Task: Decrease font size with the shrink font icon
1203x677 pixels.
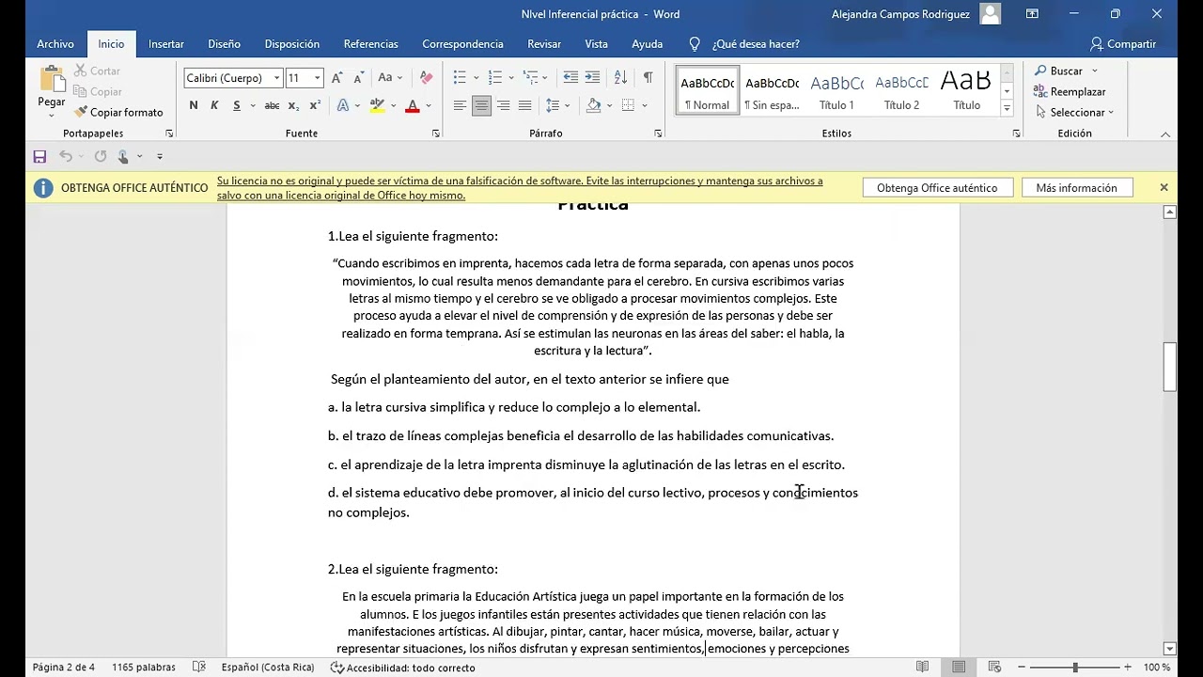Action: (359, 78)
